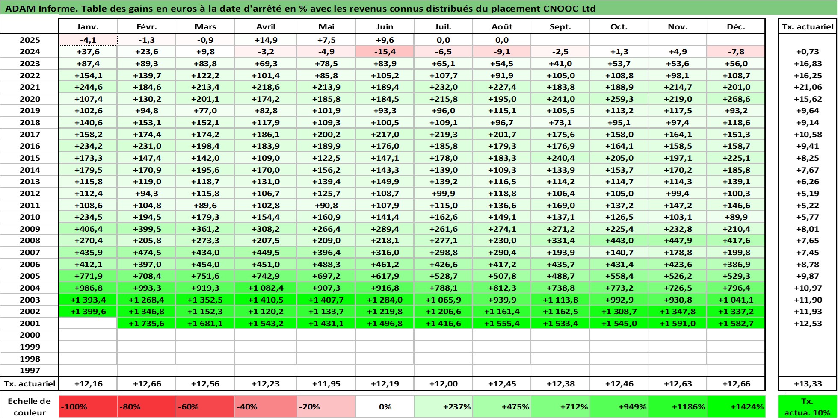Screen dimensions: 838x418
Task: Select the Avril column header
Action: [266, 26]
